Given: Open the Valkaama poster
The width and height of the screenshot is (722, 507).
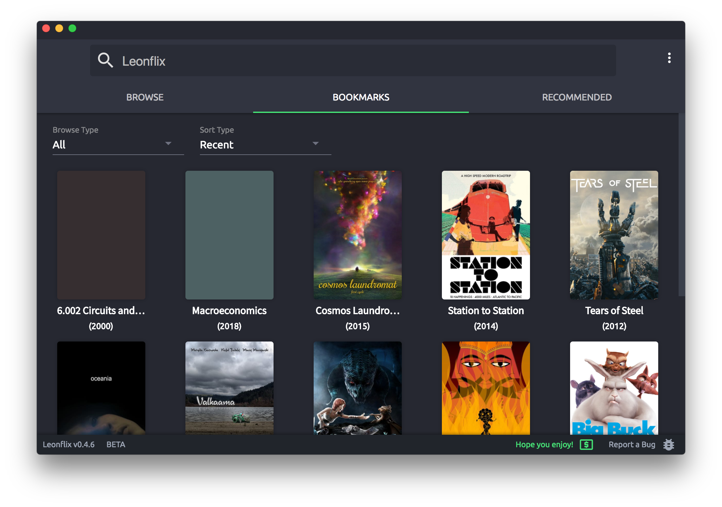Looking at the screenshot, I should pyautogui.click(x=229, y=388).
